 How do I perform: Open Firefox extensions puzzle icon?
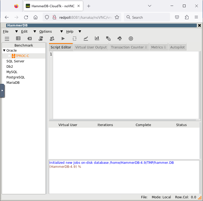pyautogui.click(x=187, y=17)
